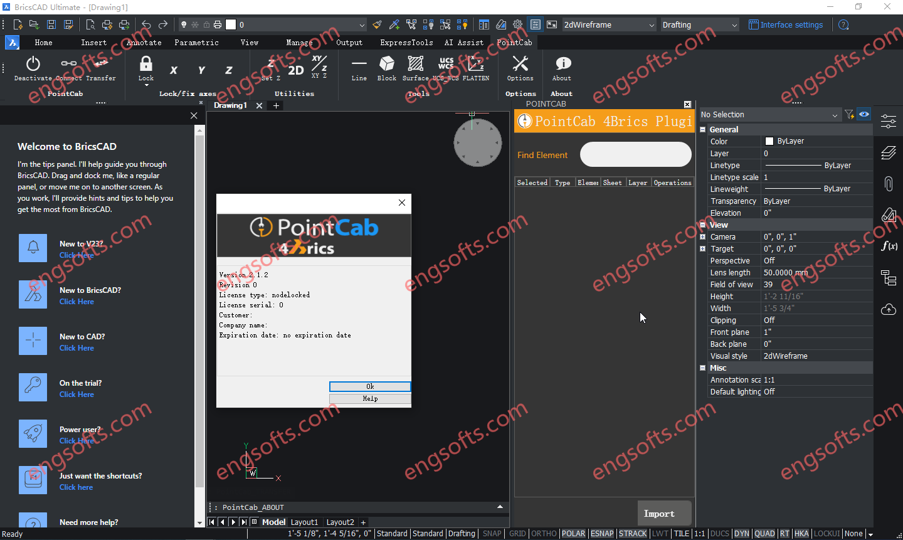
Task: Lock the Z axis
Action: 229,70
